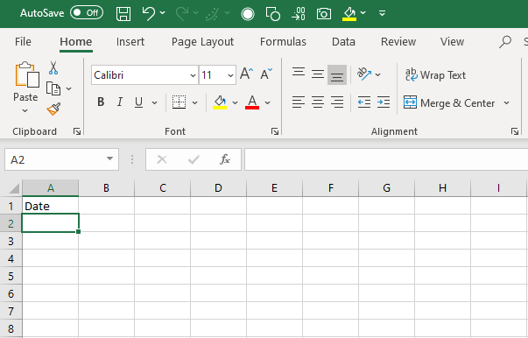
Task: Center align text horizontally
Action: [318, 102]
